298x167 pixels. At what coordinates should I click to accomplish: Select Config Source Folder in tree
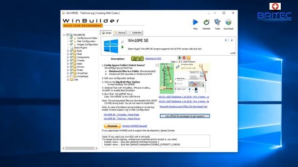click(87, 38)
